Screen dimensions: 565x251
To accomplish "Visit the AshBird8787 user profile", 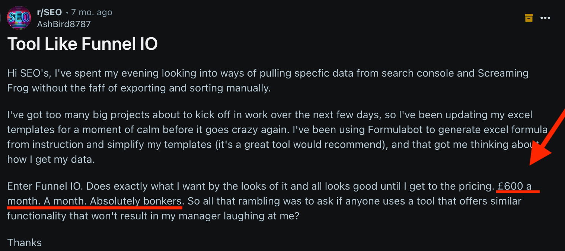I will [x=64, y=24].
